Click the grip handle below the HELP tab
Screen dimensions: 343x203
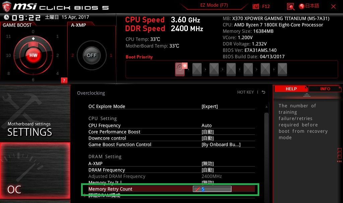[x=307, y=95]
